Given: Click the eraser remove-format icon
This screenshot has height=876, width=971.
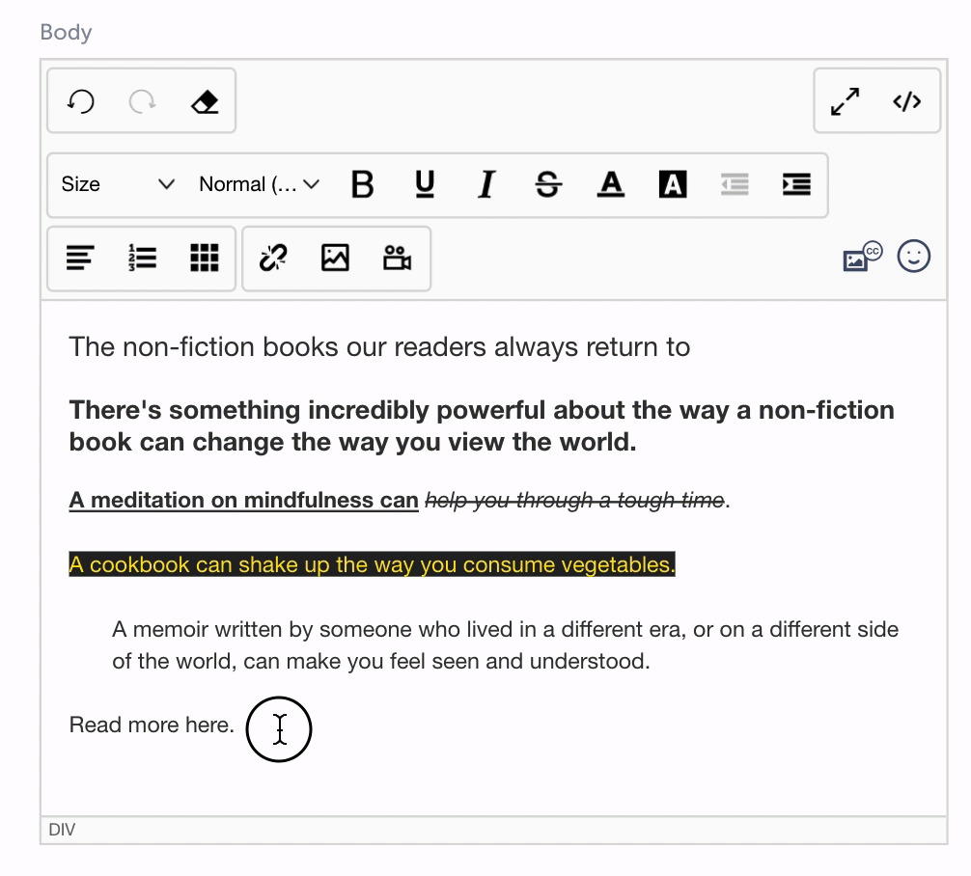Looking at the screenshot, I should [x=205, y=101].
